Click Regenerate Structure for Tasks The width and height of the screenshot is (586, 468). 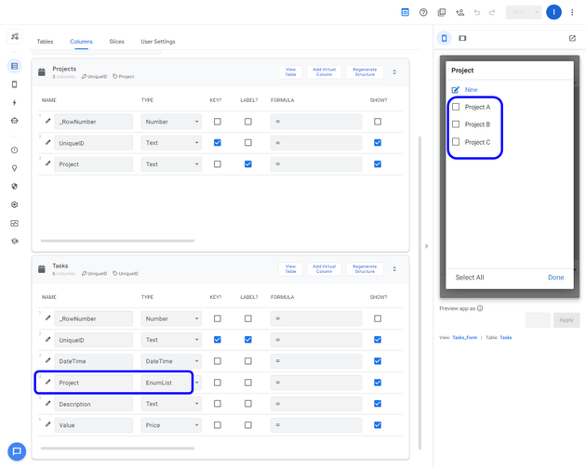365,269
